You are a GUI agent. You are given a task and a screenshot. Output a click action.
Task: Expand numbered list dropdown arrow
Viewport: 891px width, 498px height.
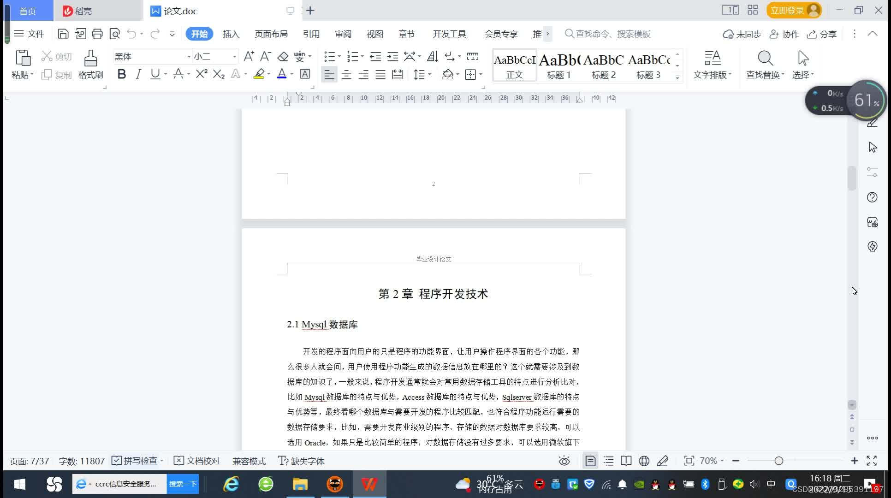click(362, 56)
